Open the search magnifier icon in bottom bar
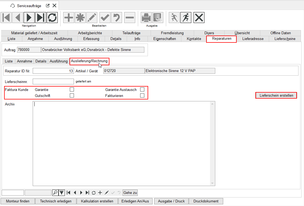Image resolution: width=304 pixels, height=206 pixels. coord(55,193)
